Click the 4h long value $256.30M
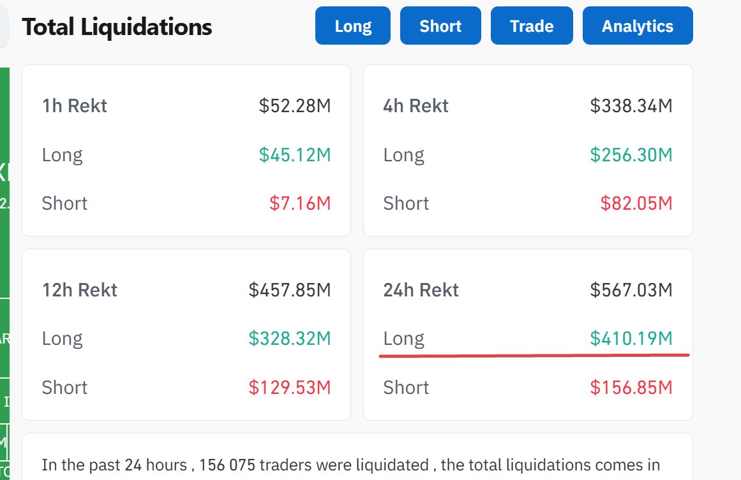This screenshot has height=480, width=741. click(631, 154)
